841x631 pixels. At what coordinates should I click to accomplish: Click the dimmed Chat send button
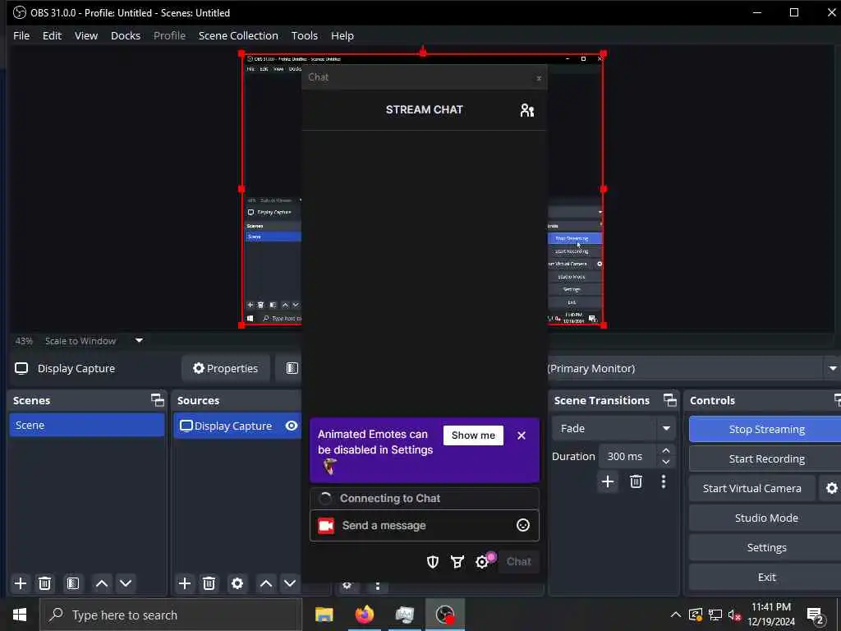[x=519, y=562]
